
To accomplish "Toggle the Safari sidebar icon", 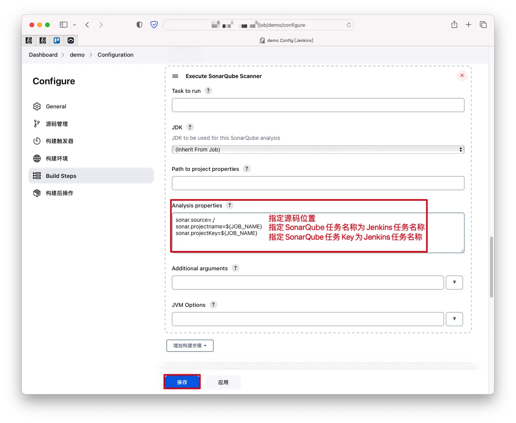I will (x=64, y=25).
